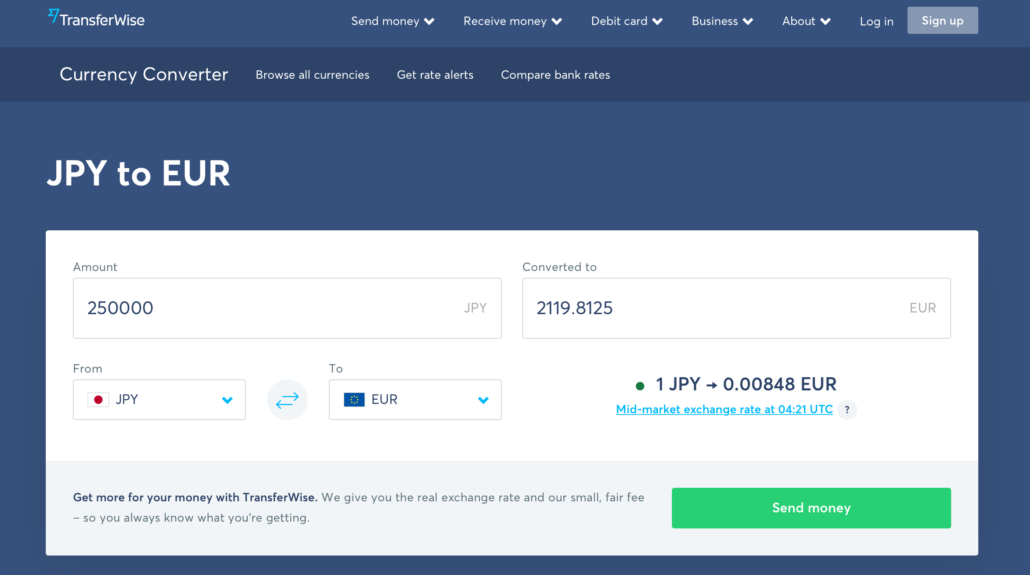This screenshot has height=575, width=1030.
Task: Expand the Send money menu
Action: [393, 21]
